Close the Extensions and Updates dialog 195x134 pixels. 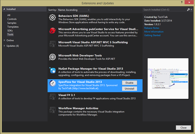coord(183,128)
